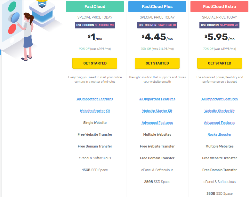Image resolution: width=250 pixels, height=197 pixels.
Task: Click 'Free Domain Transfer' in FastCloud Plus column
Action: click(157, 158)
